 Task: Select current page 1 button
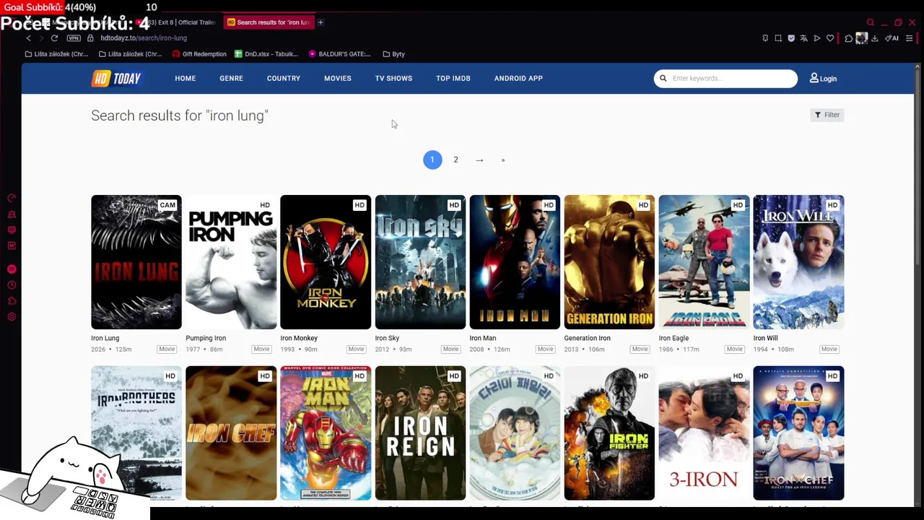coord(432,160)
